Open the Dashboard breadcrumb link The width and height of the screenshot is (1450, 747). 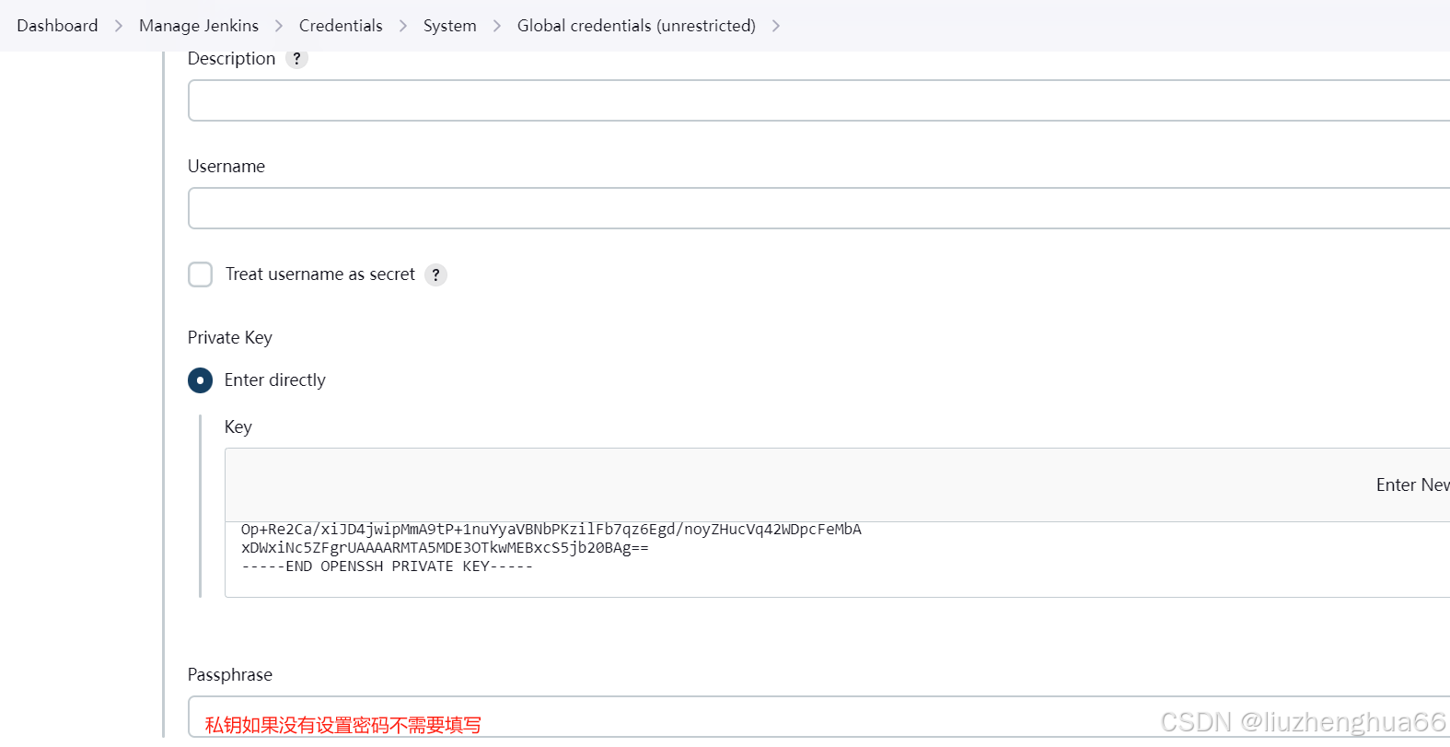(x=57, y=26)
